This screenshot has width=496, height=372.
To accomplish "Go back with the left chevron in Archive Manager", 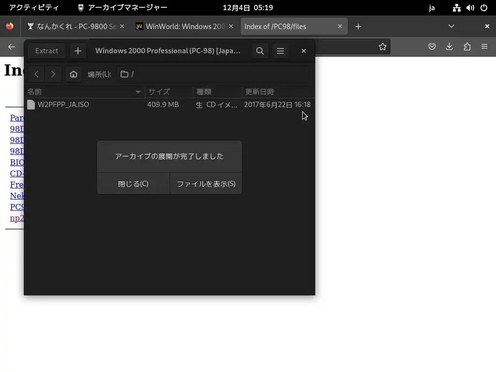I will coord(37,74).
